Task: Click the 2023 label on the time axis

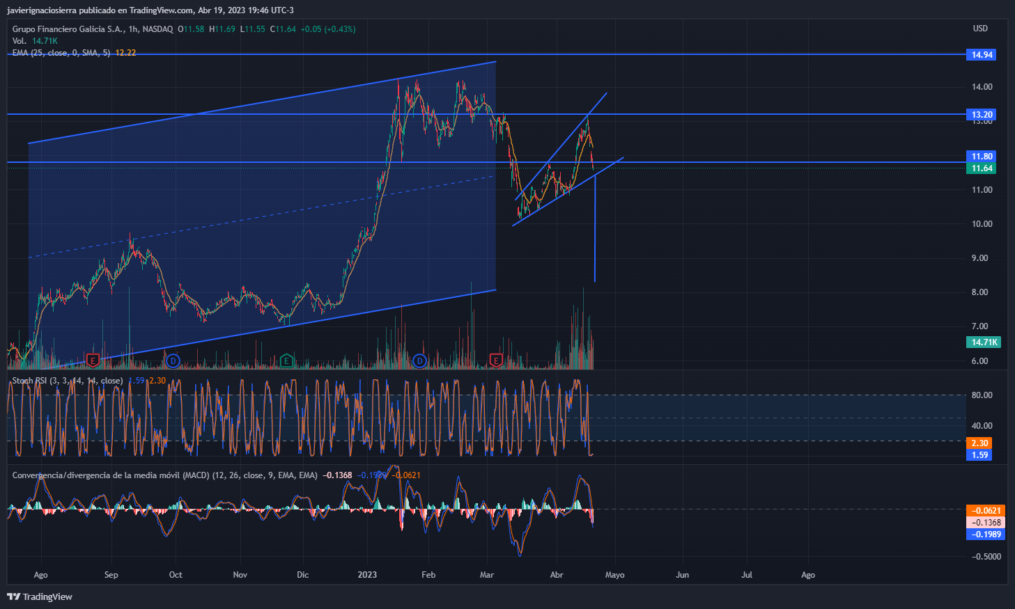Action: point(367,575)
